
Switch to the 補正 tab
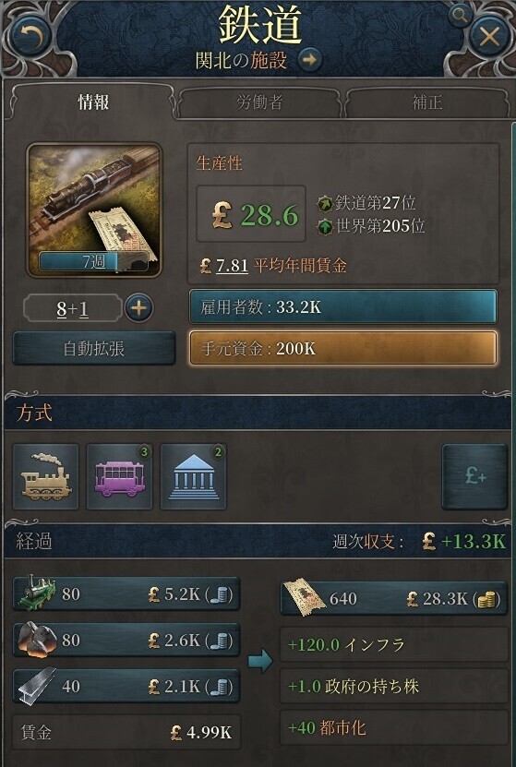(427, 102)
